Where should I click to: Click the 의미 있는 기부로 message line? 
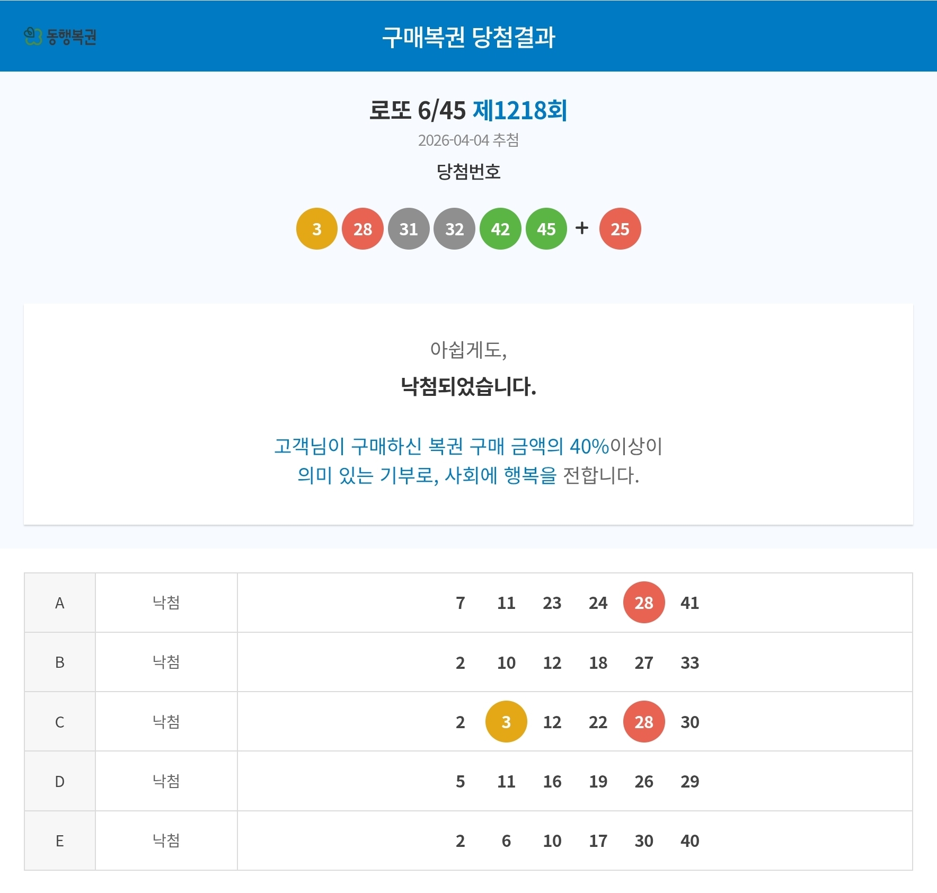coord(468,475)
